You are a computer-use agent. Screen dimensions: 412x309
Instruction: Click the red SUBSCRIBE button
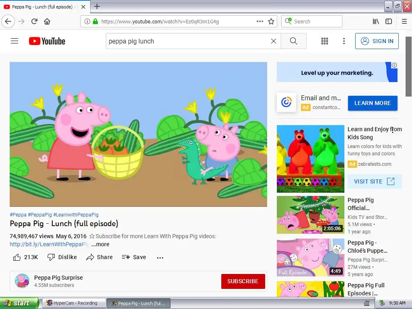pyautogui.click(x=243, y=281)
